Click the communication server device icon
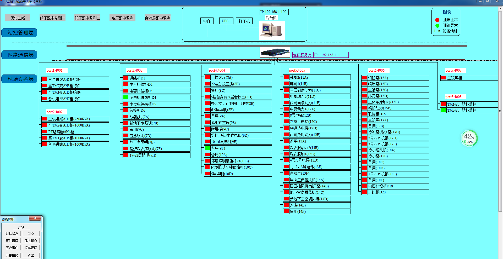 click(275, 52)
